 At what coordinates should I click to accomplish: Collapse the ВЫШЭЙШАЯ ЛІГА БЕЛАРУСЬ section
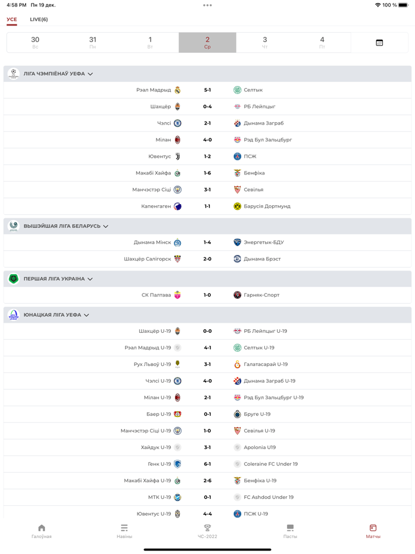[106, 226]
